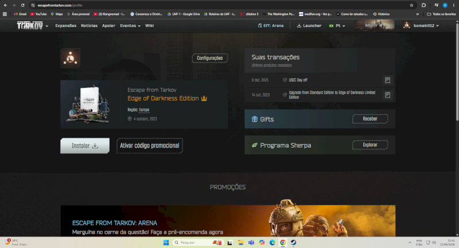459x248 pixels.
Task: Download the Launcher from the header
Action: pos(309,26)
